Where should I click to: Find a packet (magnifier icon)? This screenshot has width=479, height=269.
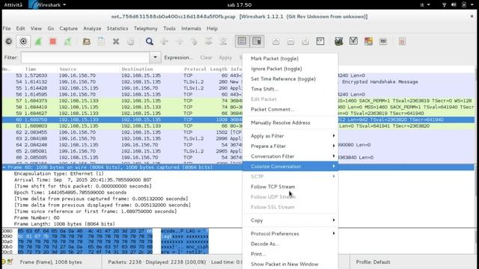click(150, 41)
